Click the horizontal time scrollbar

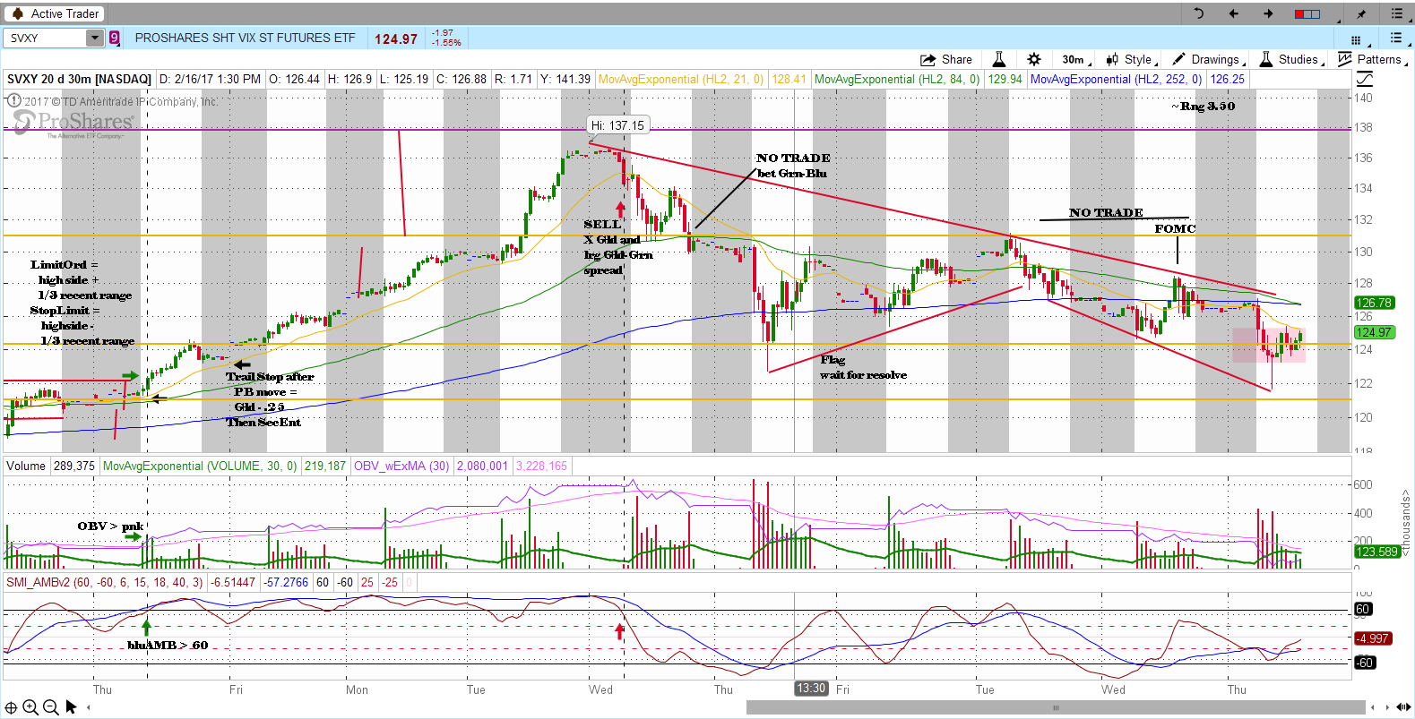click(1057, 707)
